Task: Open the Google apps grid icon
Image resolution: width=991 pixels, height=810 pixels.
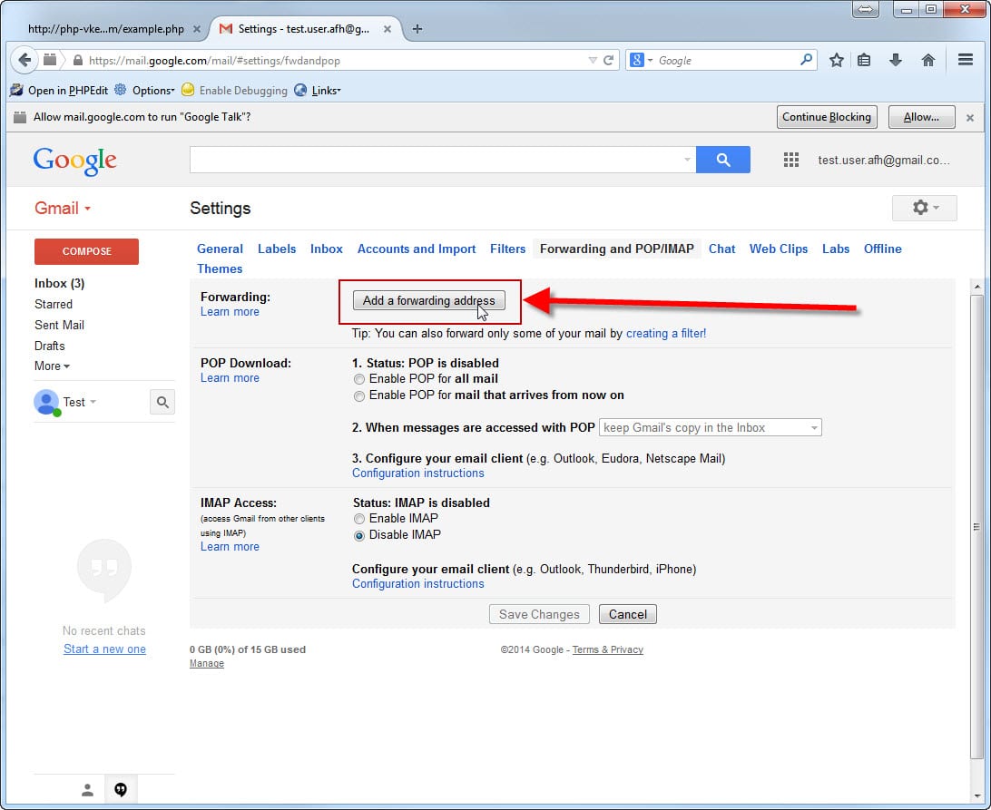Action: coord(790,160)
